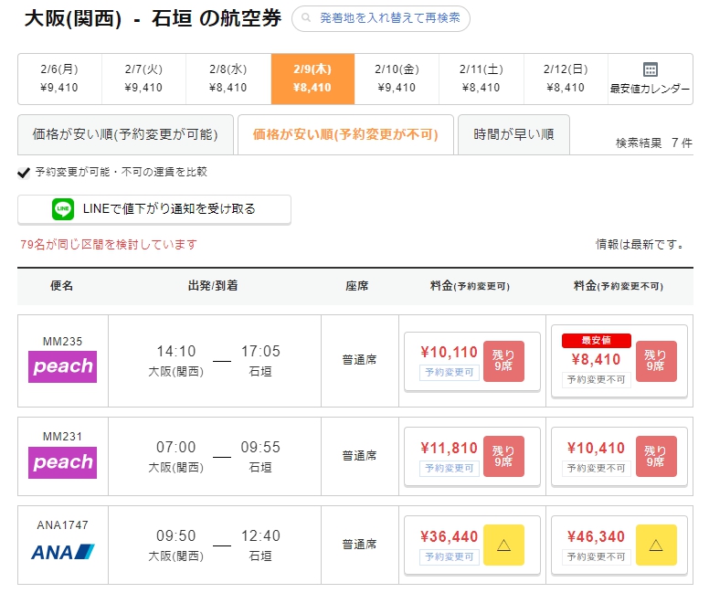Click the 検索結果 7 件 count
The height and width of the screenshot is (593, 709).
pos(654,143)
